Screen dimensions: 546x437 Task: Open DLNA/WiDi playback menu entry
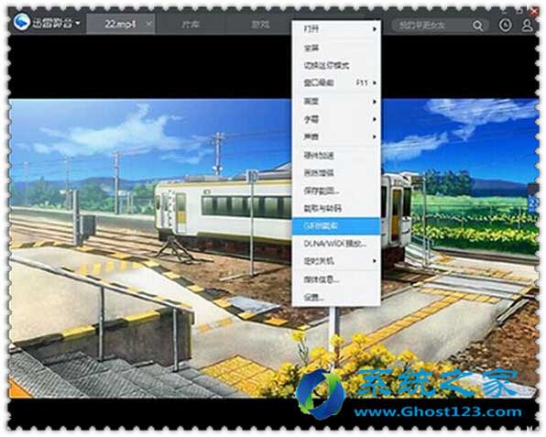(x=336, y=244)
